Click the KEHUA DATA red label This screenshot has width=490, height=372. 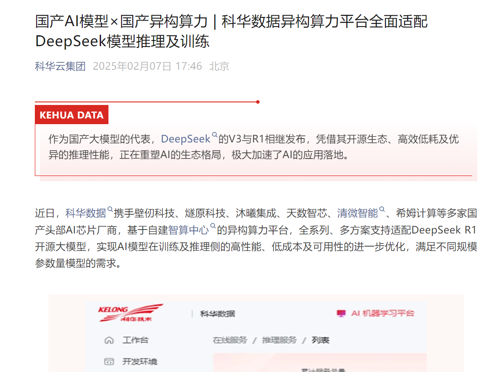[x=71, y=115]
